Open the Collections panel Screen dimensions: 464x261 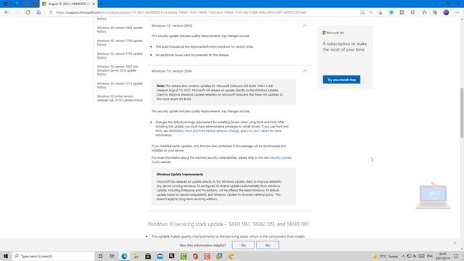tap(435, 12)
